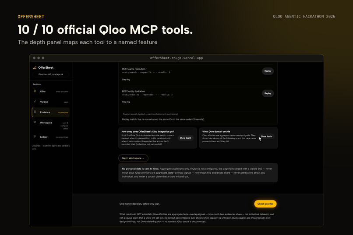Click the Evidence section icon
This screenshot has height=235, width=353.
coord(35,112)
